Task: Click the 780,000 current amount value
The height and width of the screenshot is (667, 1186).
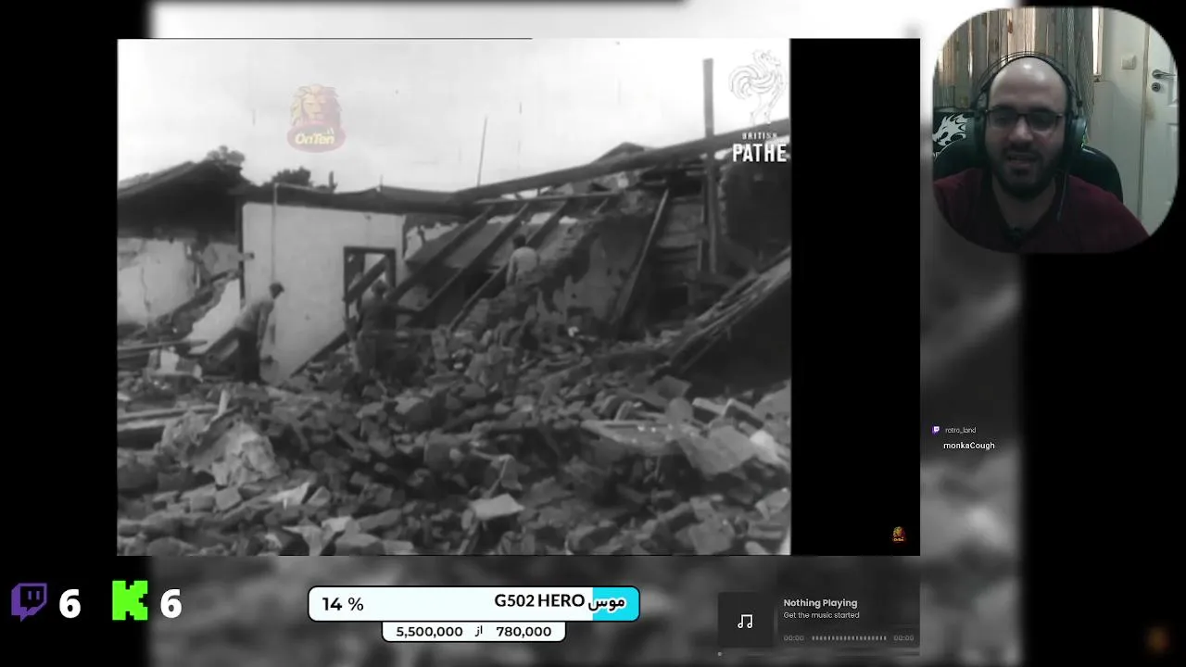Action: 524,632
